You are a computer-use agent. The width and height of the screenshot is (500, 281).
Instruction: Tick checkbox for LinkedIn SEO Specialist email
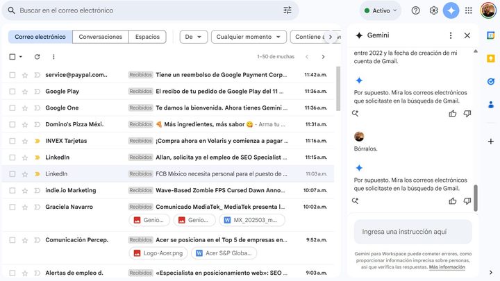[12, 157]
